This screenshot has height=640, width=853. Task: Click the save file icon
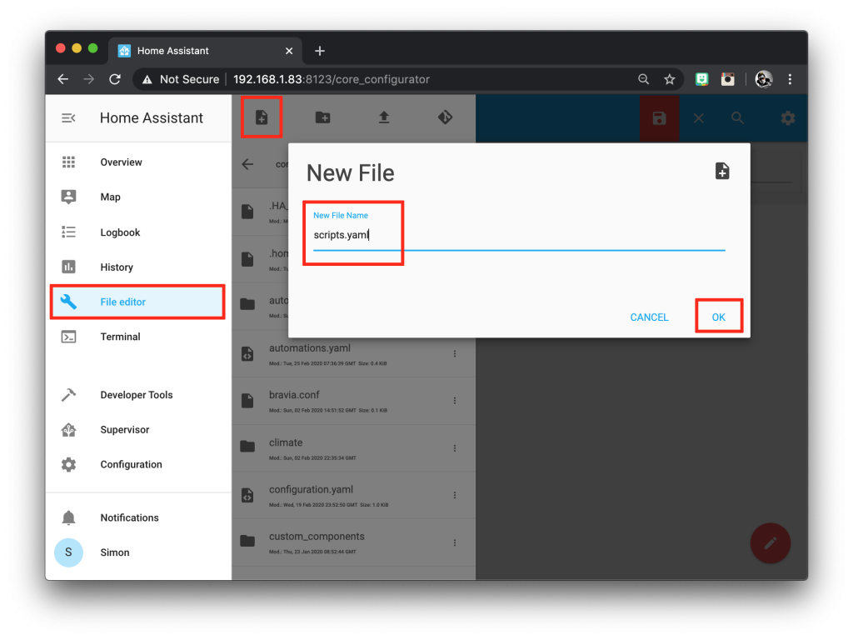(x=660, y=118)
